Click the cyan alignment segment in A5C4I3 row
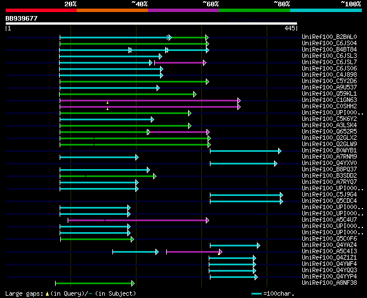The image size is (367, 298). click(x=135, y=252)
